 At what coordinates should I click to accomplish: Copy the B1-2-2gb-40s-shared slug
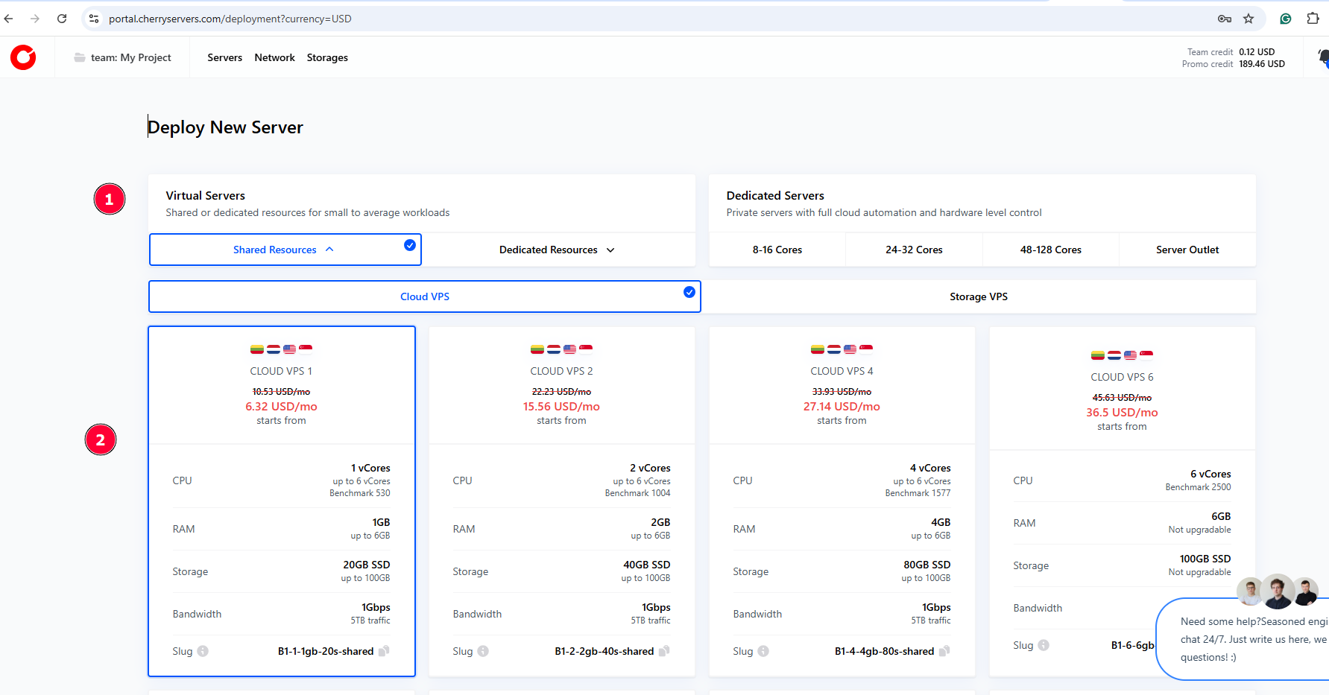tap(664, 651)
